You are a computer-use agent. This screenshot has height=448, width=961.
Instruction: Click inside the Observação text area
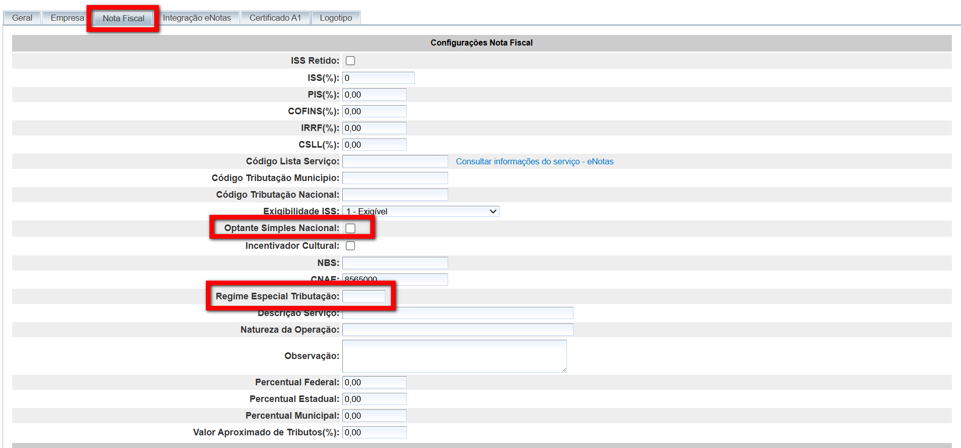pos(454,356)
